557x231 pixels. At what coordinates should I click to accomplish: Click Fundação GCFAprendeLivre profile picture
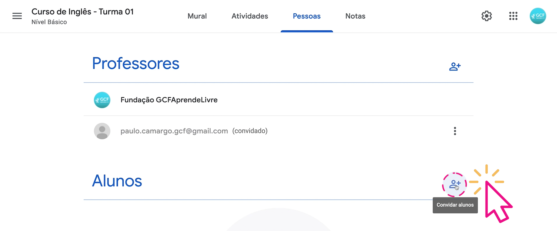pyautogui.click(x=102, y=100)
